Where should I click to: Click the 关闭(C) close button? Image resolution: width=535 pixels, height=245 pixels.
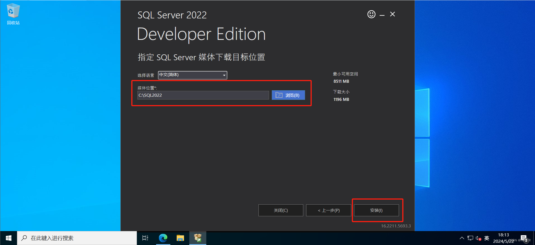click(x=281, y=210)
